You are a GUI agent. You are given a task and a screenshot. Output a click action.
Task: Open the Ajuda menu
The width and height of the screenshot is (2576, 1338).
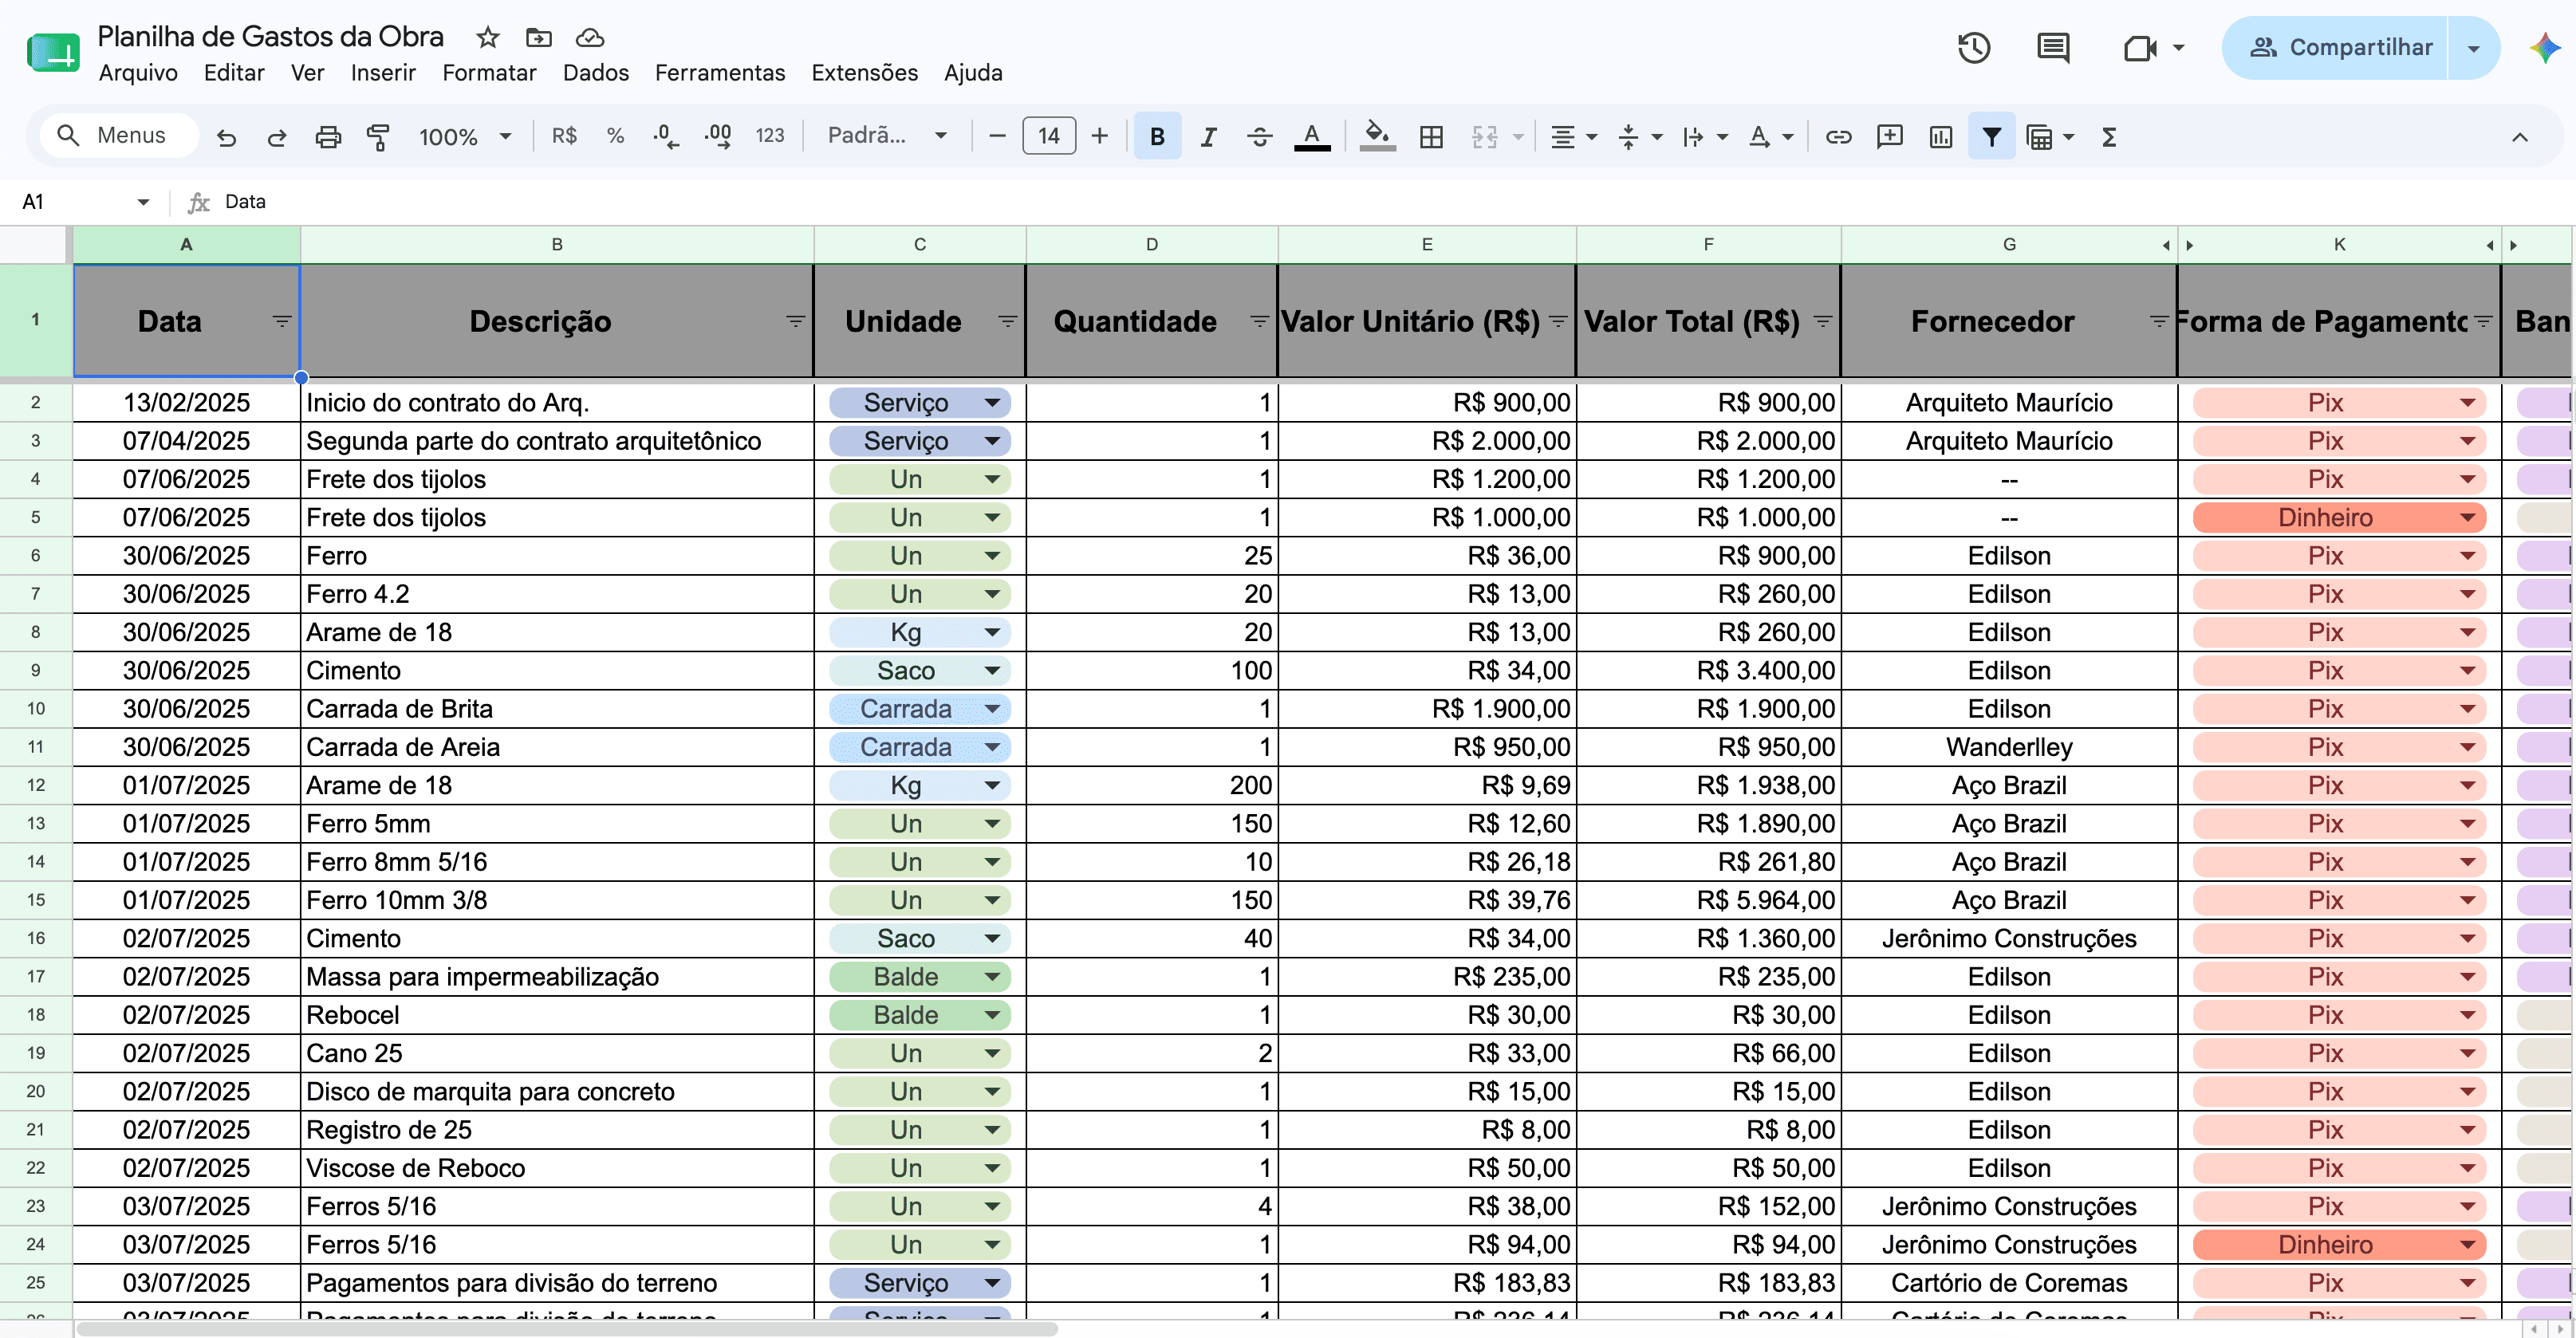pos(973,73)
